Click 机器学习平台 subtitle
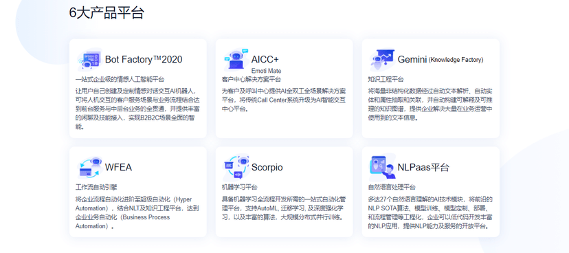 pos(240,187)
